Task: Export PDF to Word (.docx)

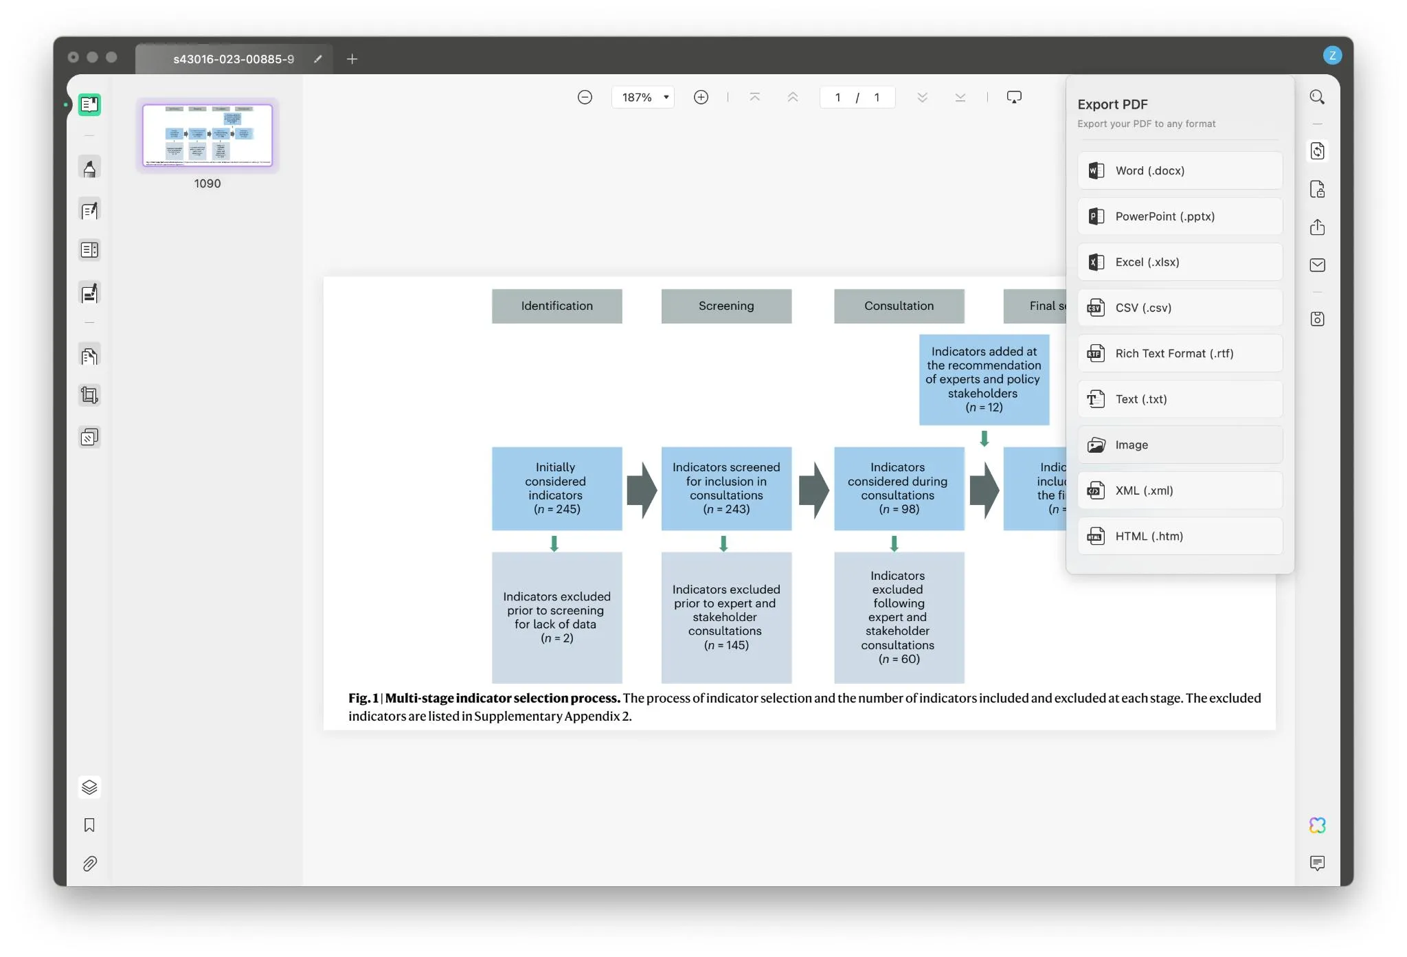Action: pos(1180,170)
